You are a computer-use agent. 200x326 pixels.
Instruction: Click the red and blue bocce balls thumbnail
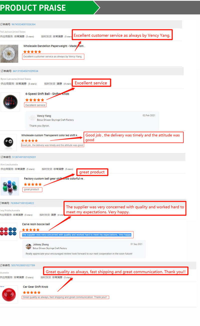(x=8, y=232)
